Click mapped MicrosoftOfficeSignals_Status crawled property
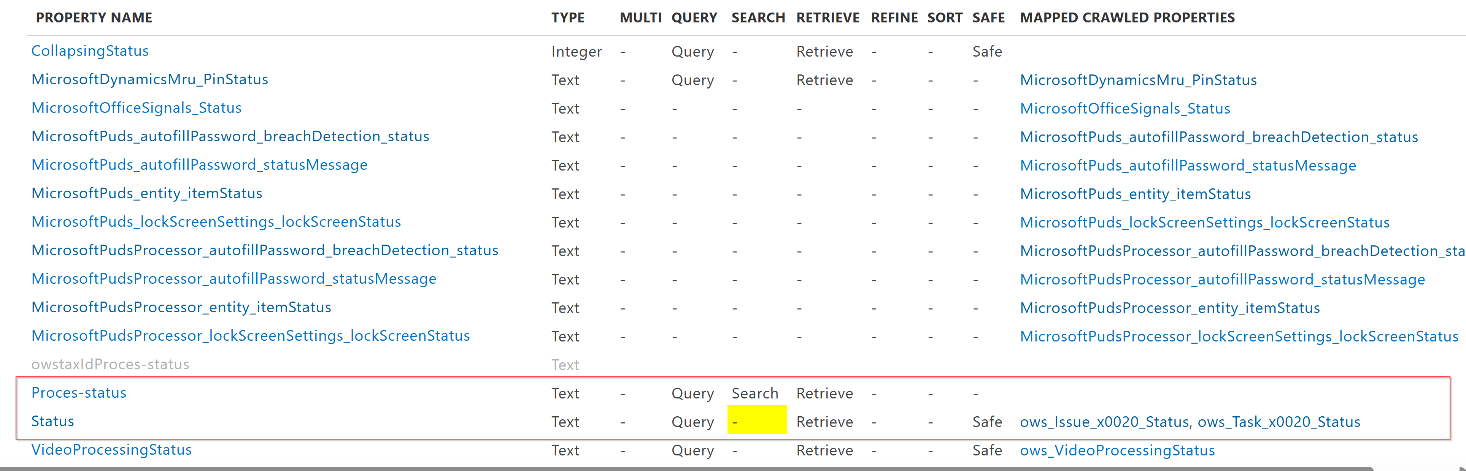Viewport: 1466px width, 471px height. click(1125, 109)
